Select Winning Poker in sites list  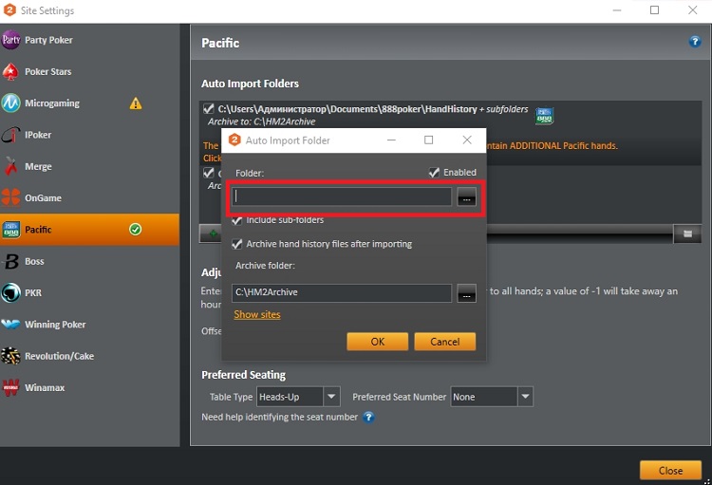(x=89, y=325)
